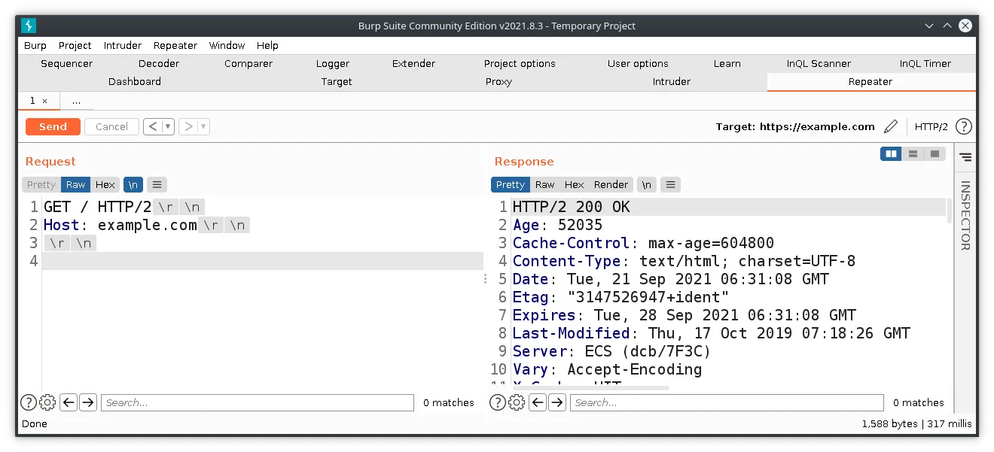
Task: Open request search settings gear
Action: (x=47, y=402)
